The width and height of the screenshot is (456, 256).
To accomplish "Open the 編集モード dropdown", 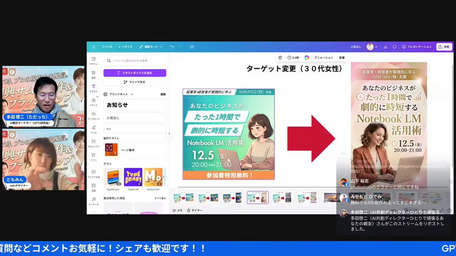I will coord(151,47).
